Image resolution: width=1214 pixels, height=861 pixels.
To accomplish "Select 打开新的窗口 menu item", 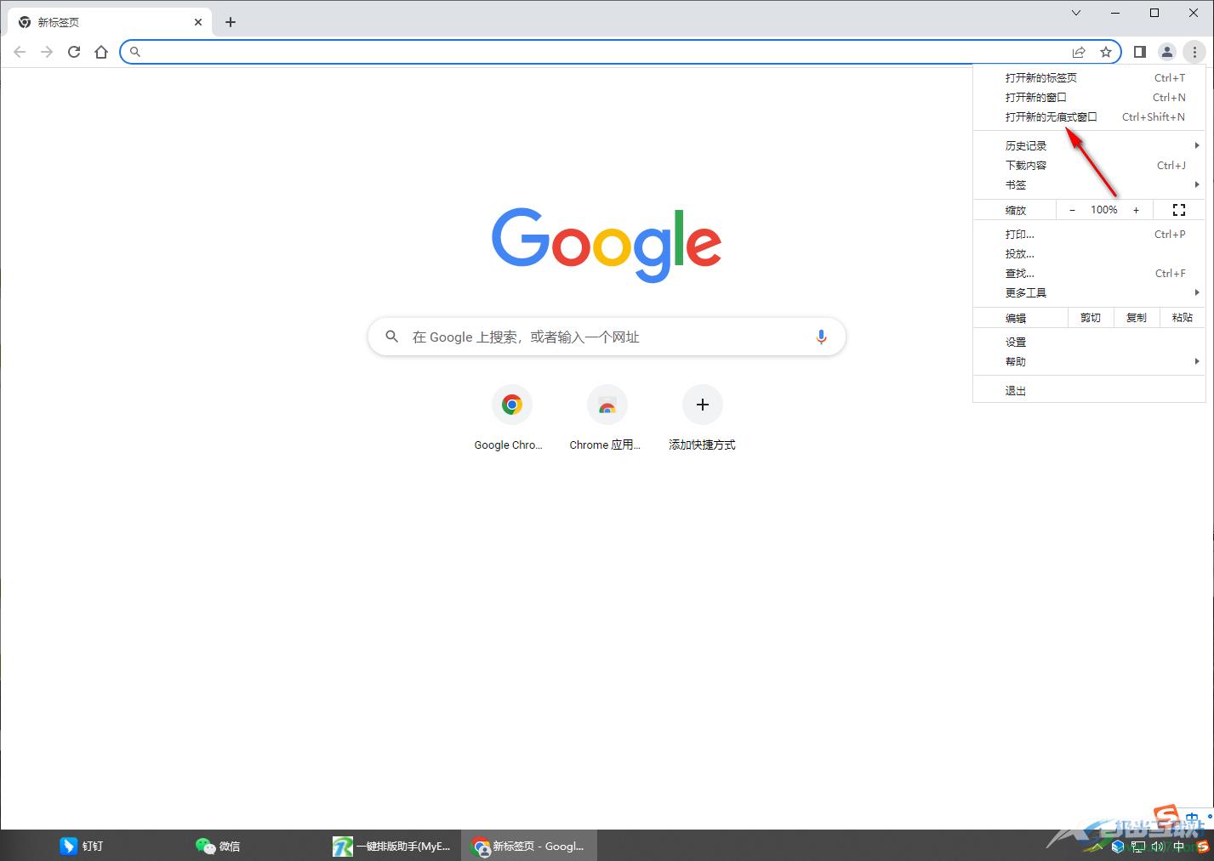I will [1090, 97].
